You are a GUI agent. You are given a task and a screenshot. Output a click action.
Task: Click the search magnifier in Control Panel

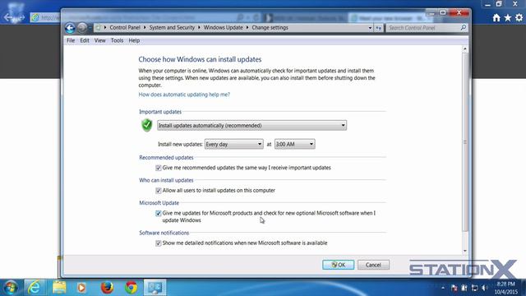(464, 27)
